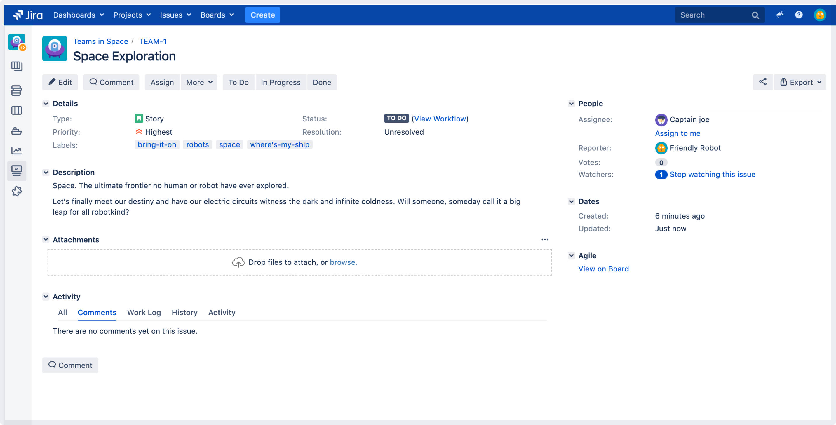
Task: Switch to the All activity tab
Action: pos(62,313)
